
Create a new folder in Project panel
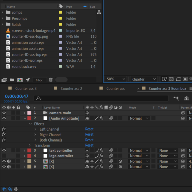click(x=12, y=80)
